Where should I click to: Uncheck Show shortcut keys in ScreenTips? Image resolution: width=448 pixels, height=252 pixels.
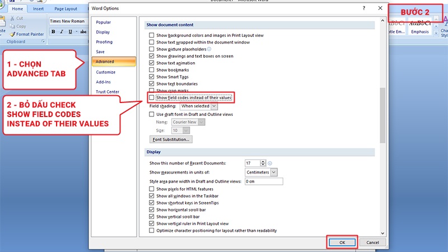[x=151, y=203]
